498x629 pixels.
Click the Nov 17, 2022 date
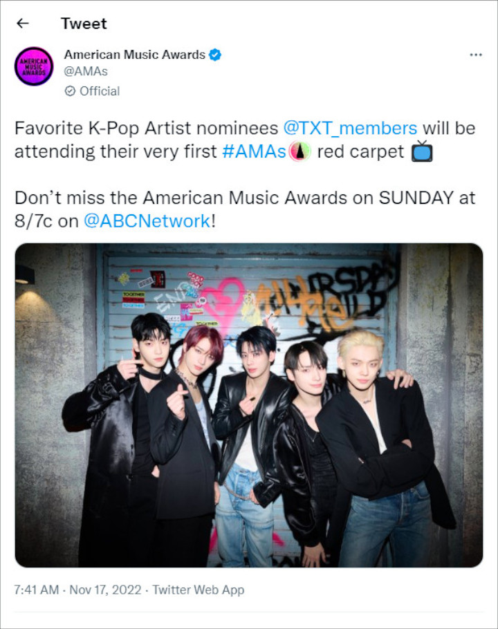(x=100, y=590)
